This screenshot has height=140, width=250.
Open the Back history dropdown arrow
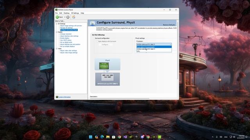(x=65, y=17)
